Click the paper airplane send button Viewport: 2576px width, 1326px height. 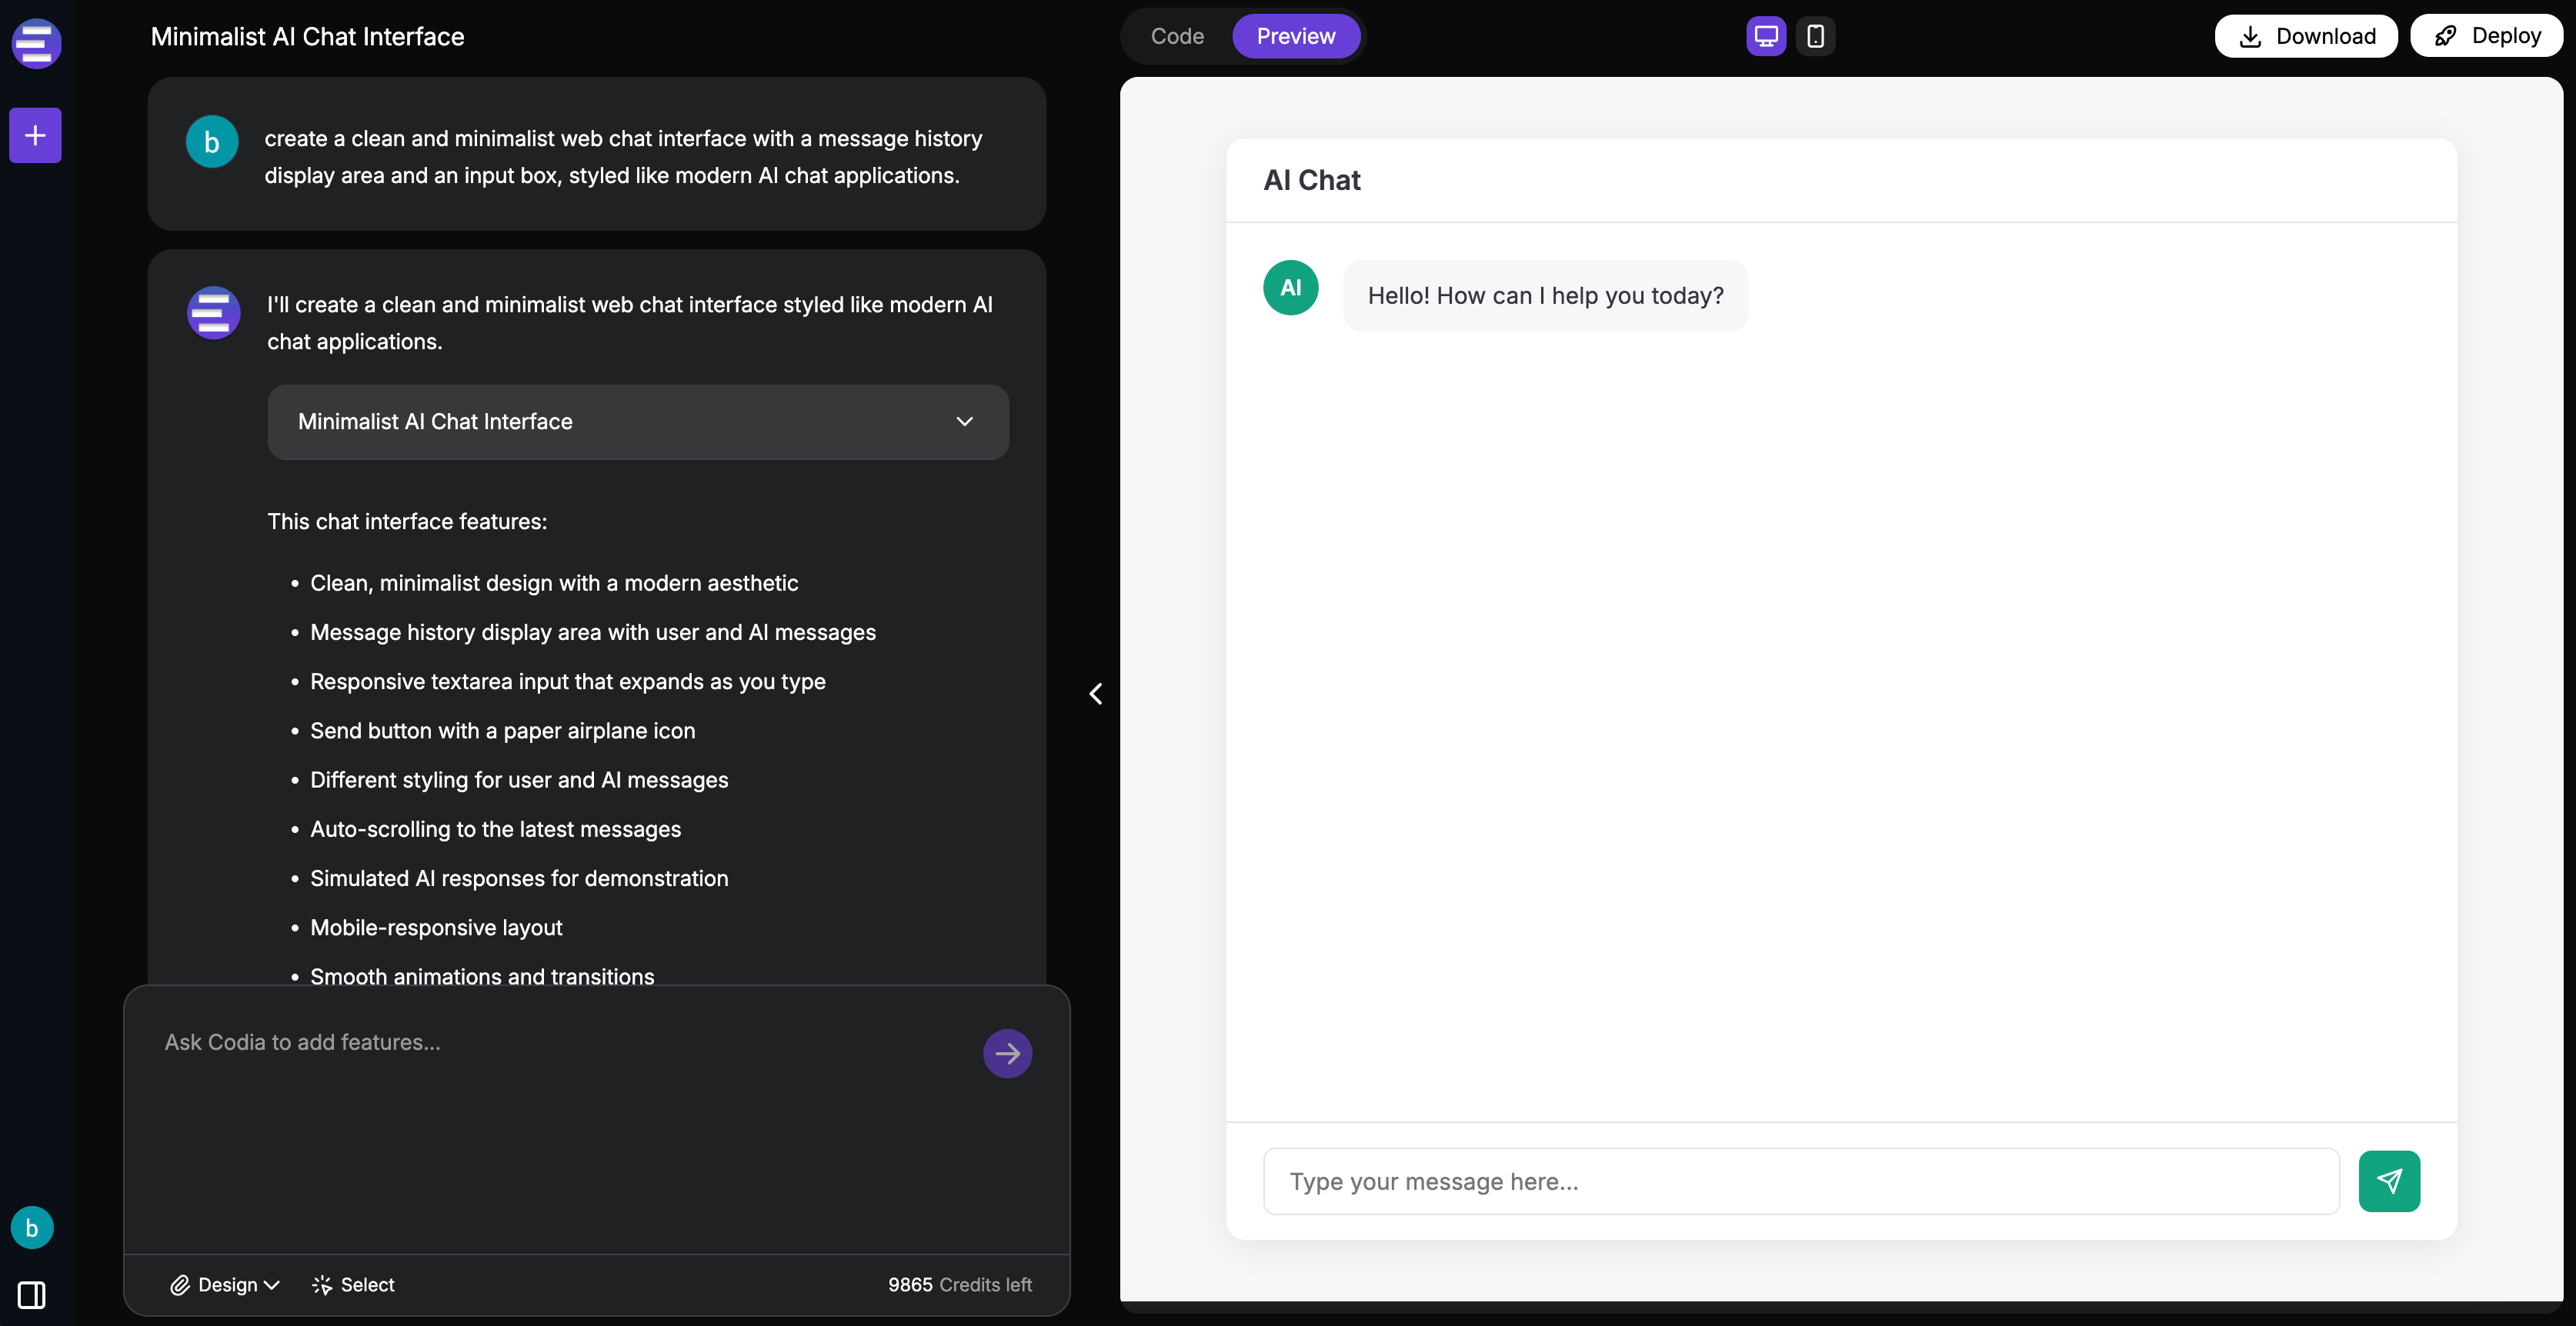click(2389, 1181)
